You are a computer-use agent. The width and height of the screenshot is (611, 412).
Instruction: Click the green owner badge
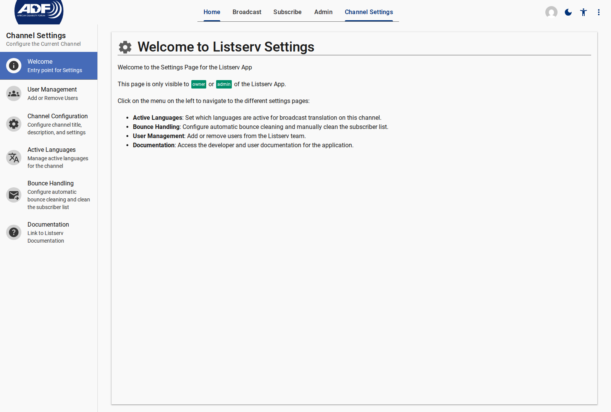tap(199, 84)
